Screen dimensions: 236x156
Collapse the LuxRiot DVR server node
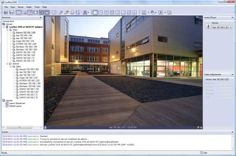coord(4,27)
